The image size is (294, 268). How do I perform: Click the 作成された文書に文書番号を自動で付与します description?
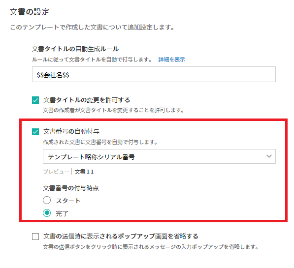tap(100, 142)
